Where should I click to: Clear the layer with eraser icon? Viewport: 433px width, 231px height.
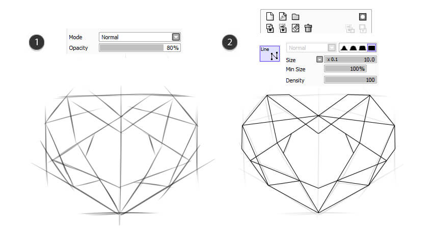(295, 28)
